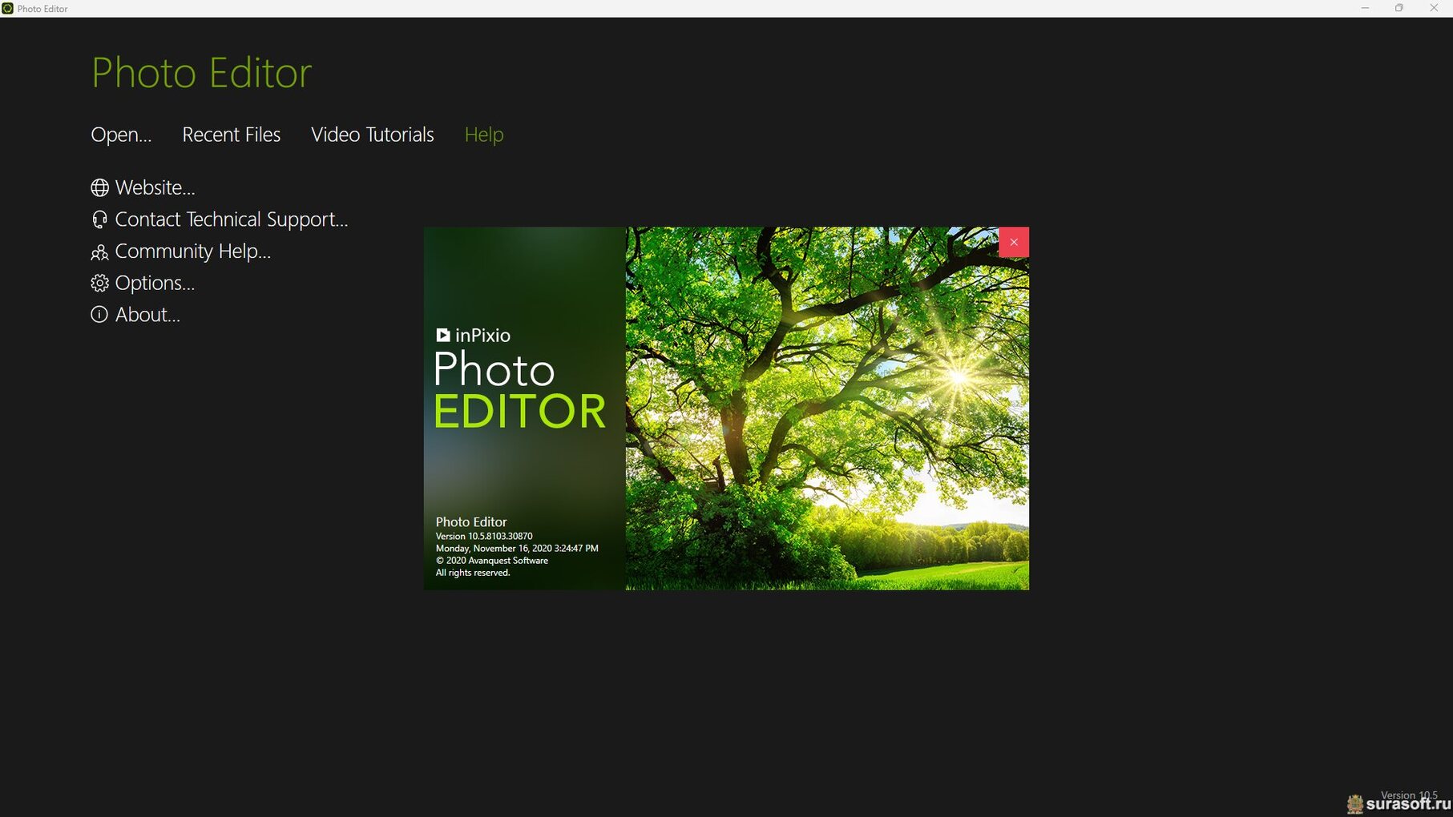This screenshot has width=1453, height=817.
Task: Open the Open... tab
Action: pos(121,135)
